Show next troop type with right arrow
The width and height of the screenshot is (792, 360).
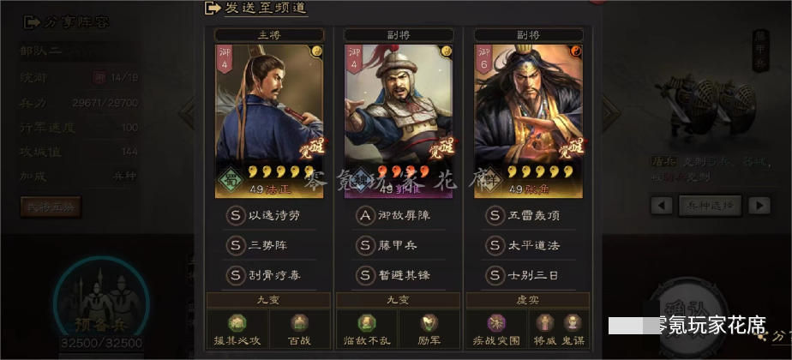tap(759, 206)
